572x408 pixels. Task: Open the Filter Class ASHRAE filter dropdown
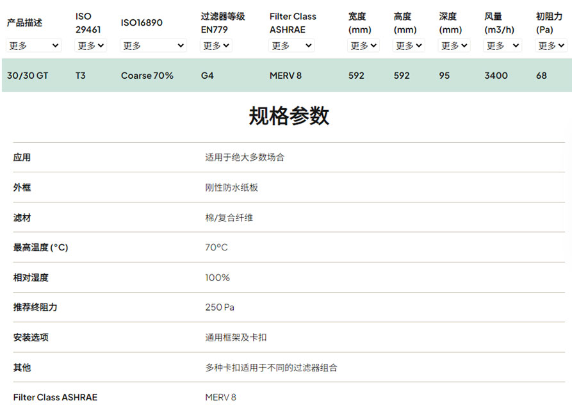click(x=291, y=45)
